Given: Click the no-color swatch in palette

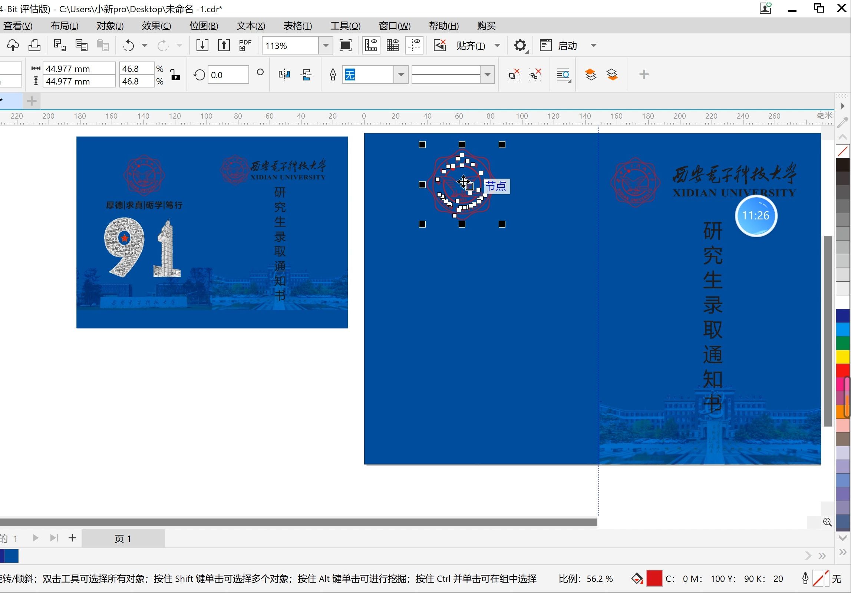Looking at the screenshot, I should tap(843, 151).
